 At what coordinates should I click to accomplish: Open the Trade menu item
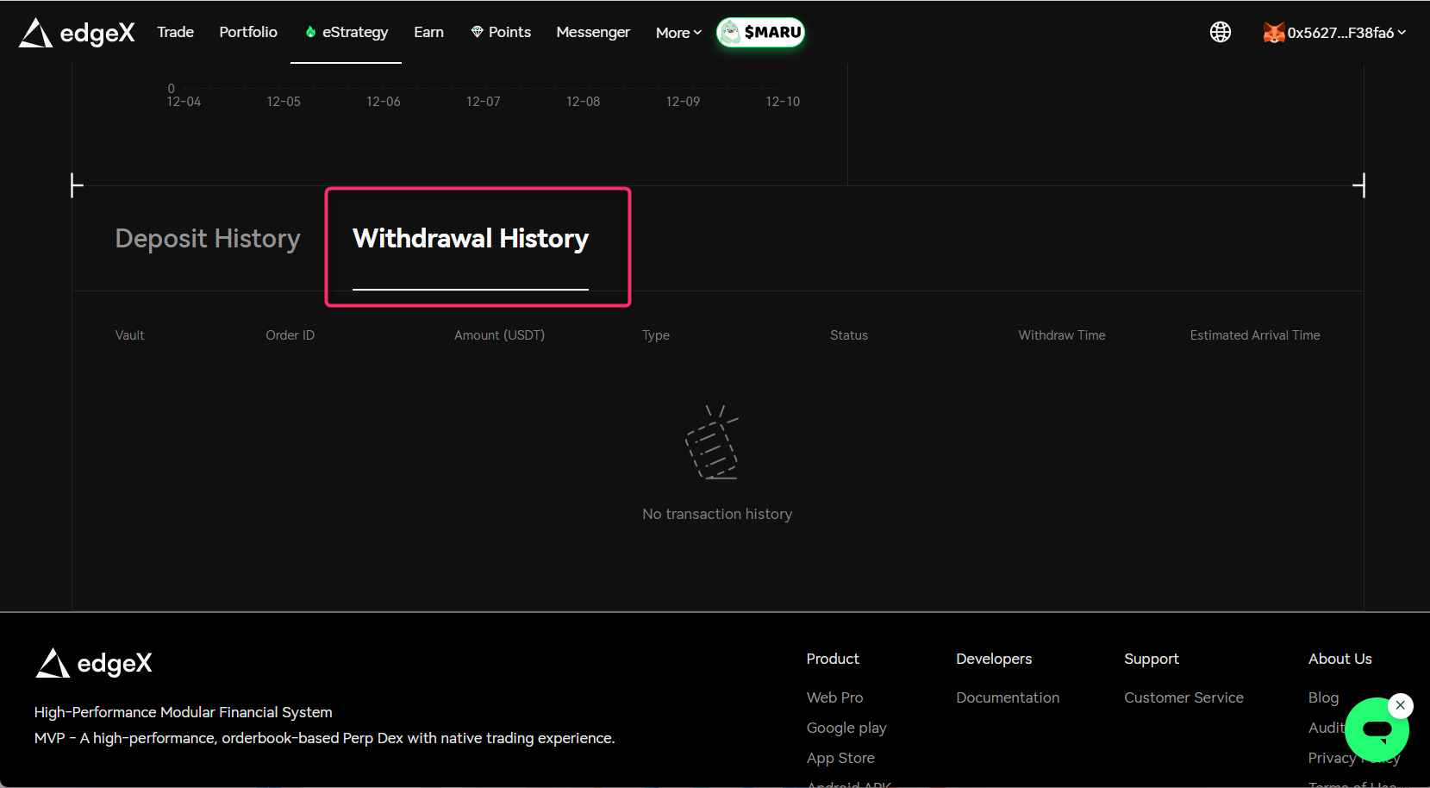click(175, 32)
